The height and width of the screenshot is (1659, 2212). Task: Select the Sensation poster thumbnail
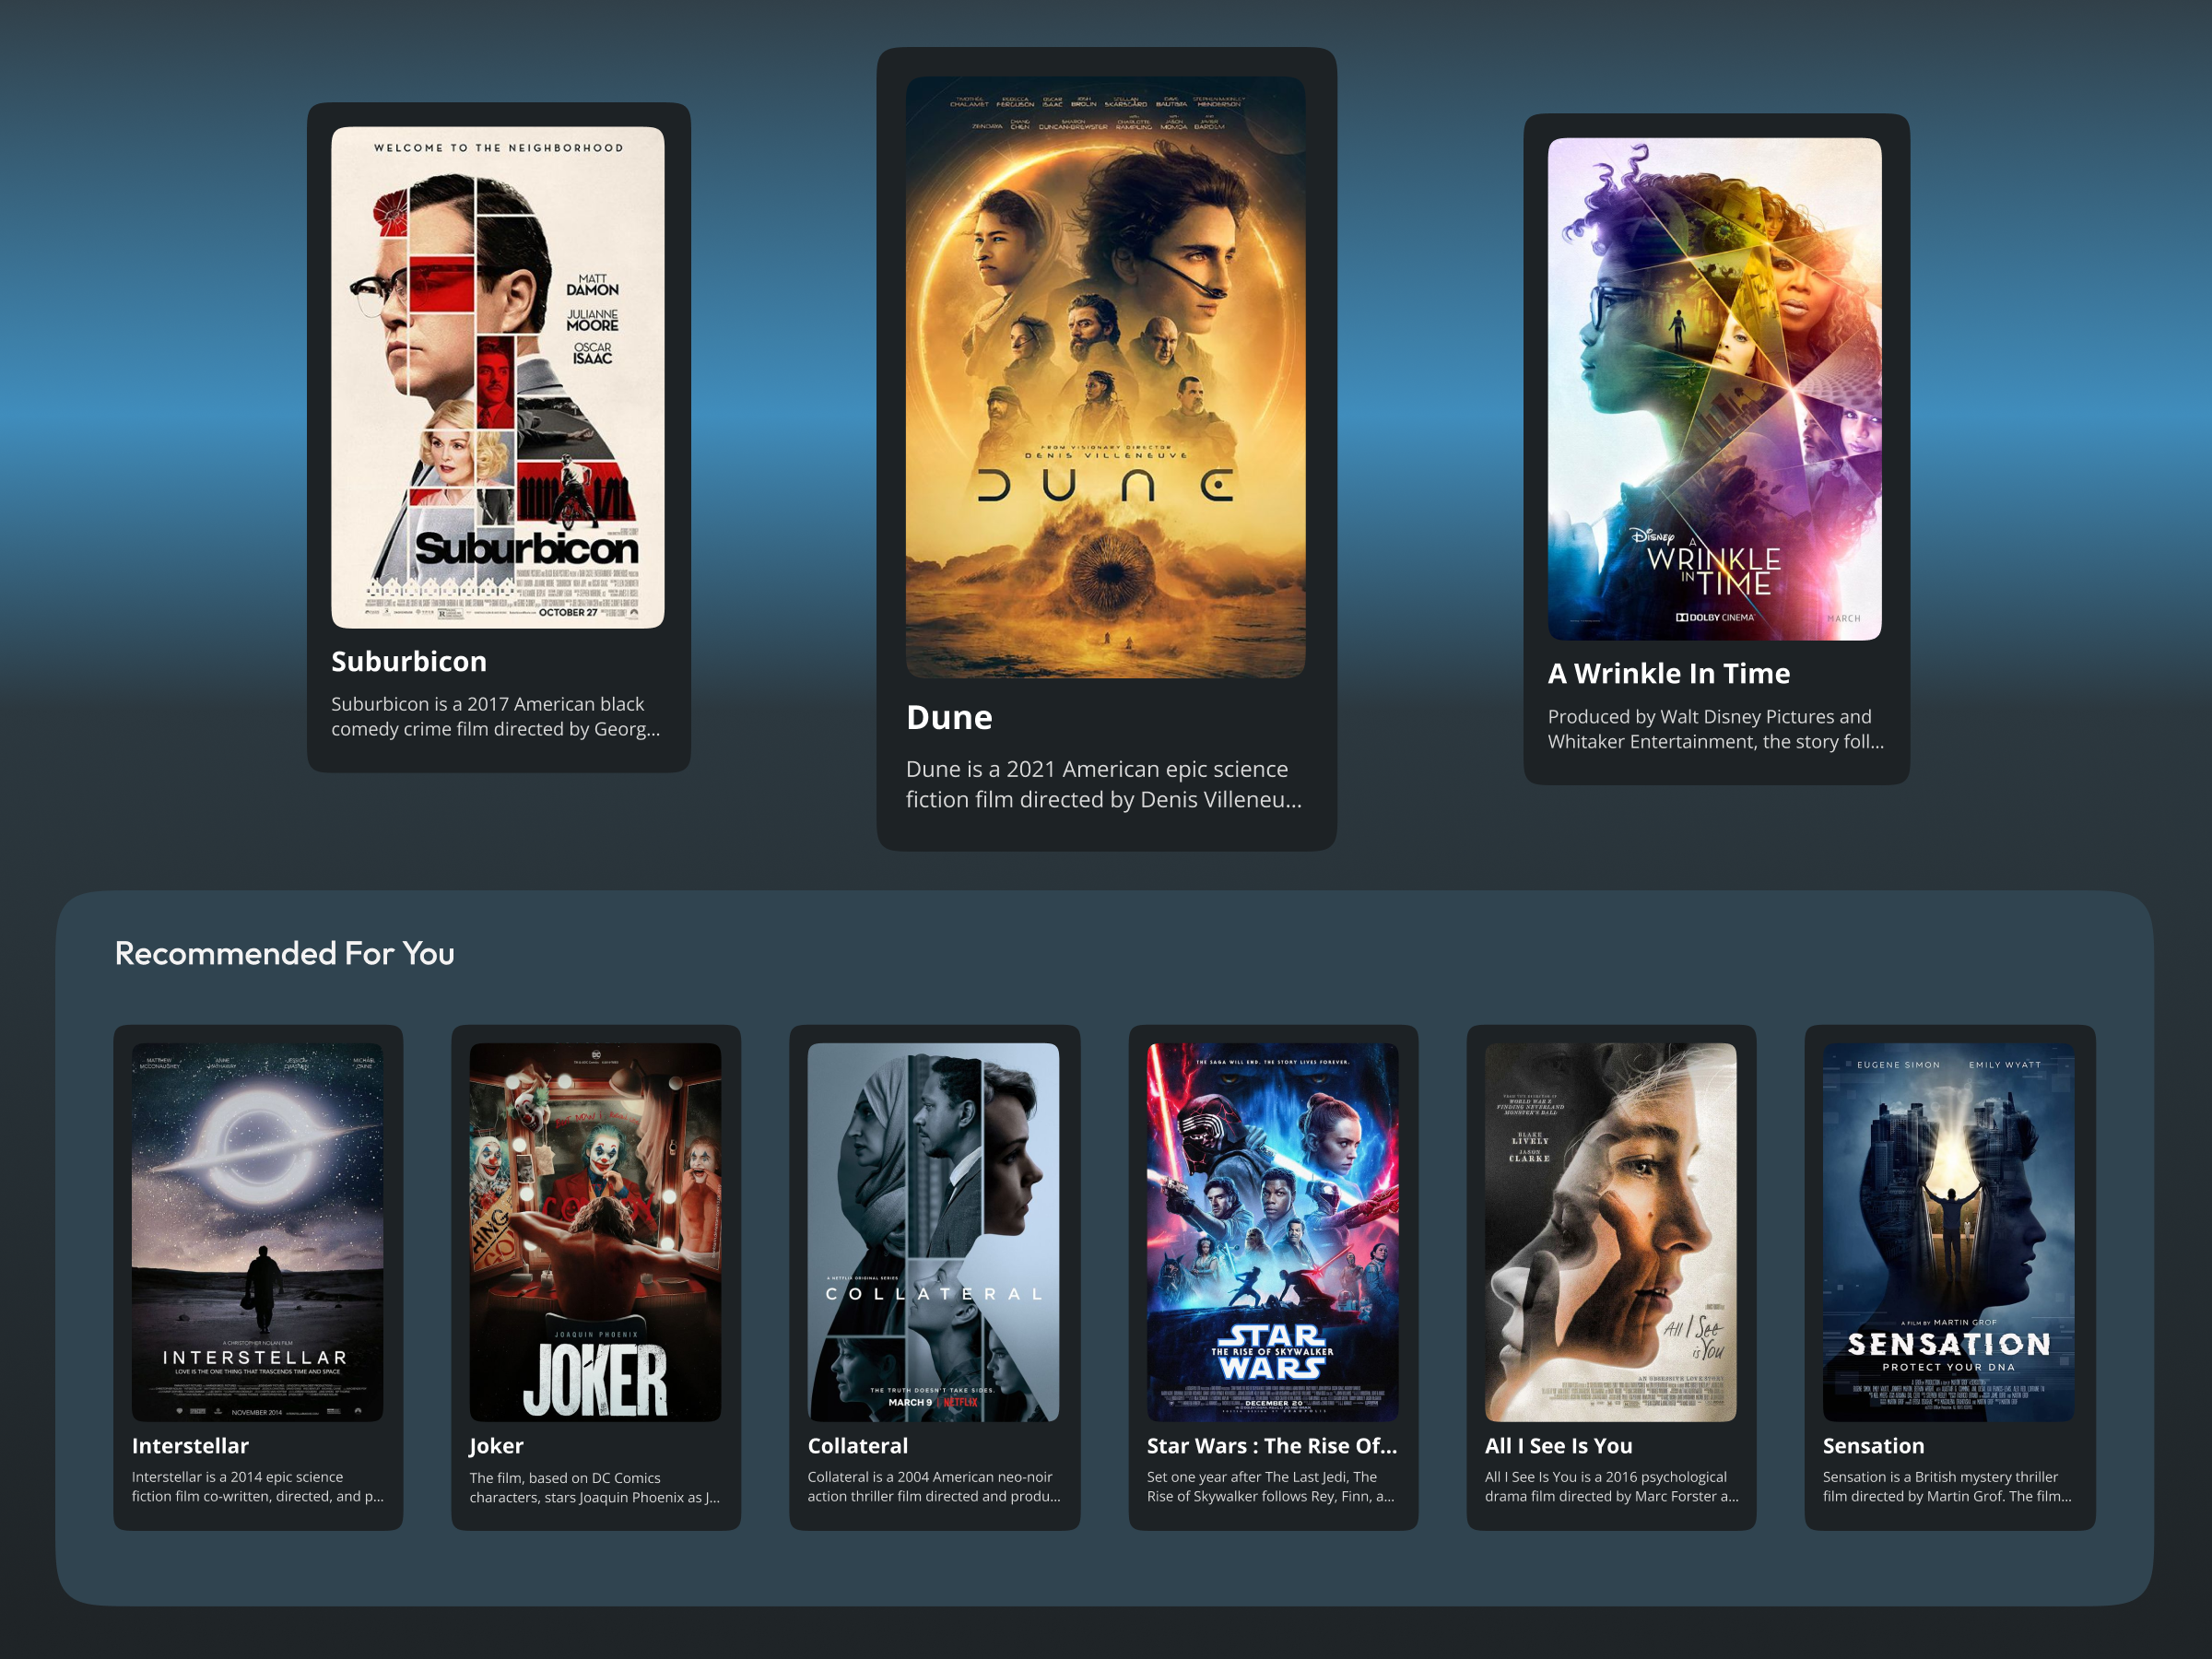[1948, 1232]
